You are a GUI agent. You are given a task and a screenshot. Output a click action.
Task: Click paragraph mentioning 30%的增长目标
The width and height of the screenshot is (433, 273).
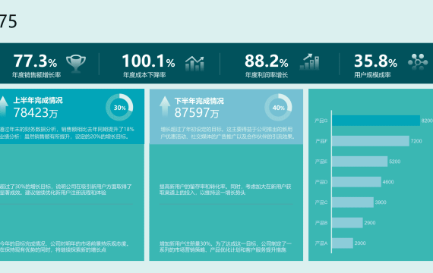(66, 190)
